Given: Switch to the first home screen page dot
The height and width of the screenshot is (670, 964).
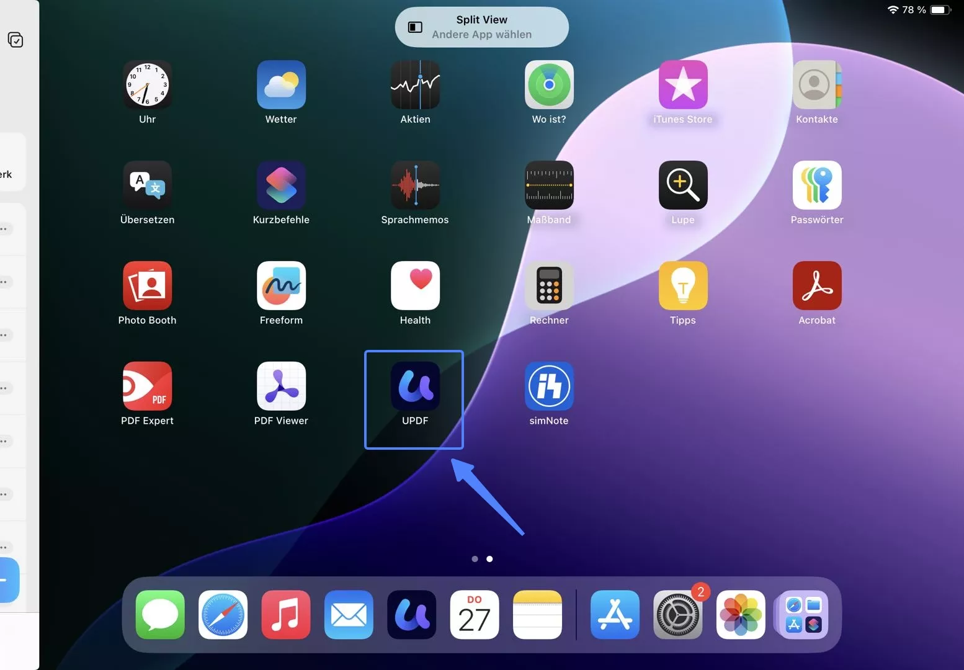Looking at the screenshot, I should click(475, 559).
